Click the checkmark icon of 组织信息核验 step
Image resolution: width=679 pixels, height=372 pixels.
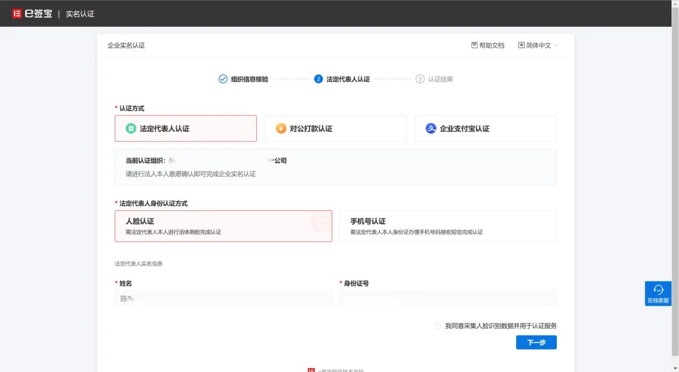click(223, 79)
